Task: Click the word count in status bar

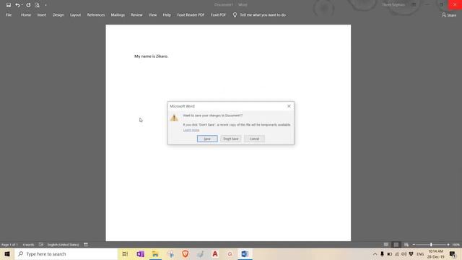Action: tap(28, 245)
